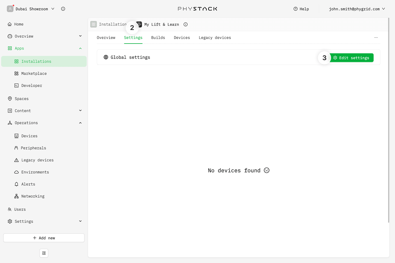Click the Overview gauge icon in the sidebar
This screenshot has width=395, height=263.
click(10, 36)
